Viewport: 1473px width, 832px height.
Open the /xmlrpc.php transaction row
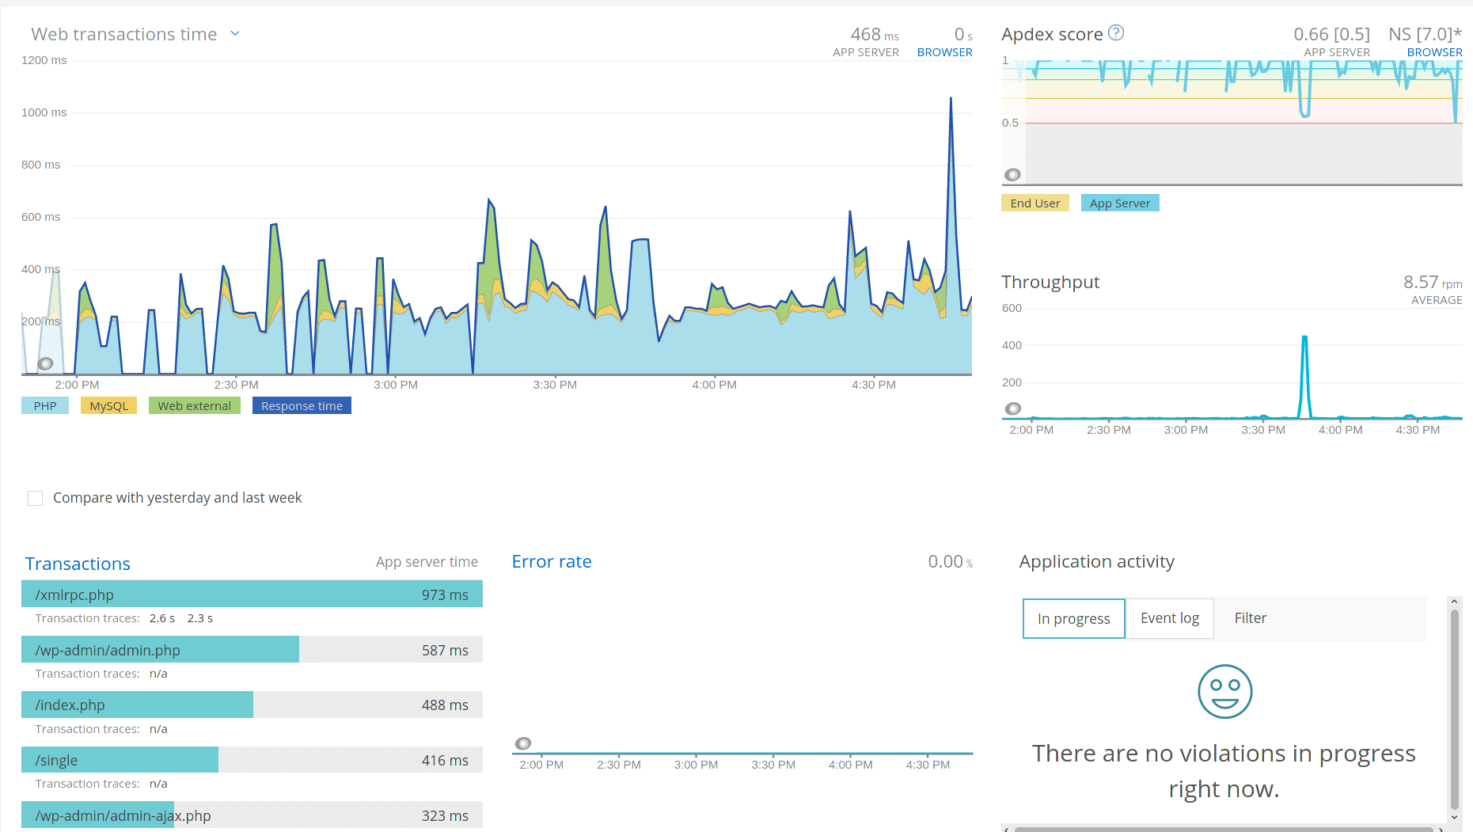coord(252,595)
